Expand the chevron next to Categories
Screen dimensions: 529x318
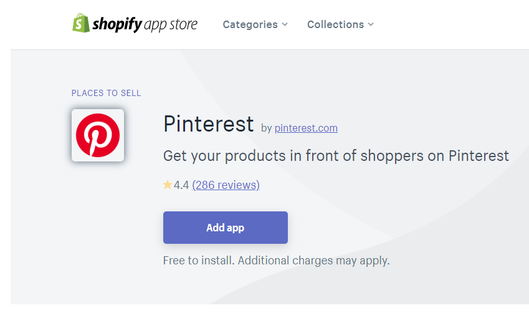(285, 24)
